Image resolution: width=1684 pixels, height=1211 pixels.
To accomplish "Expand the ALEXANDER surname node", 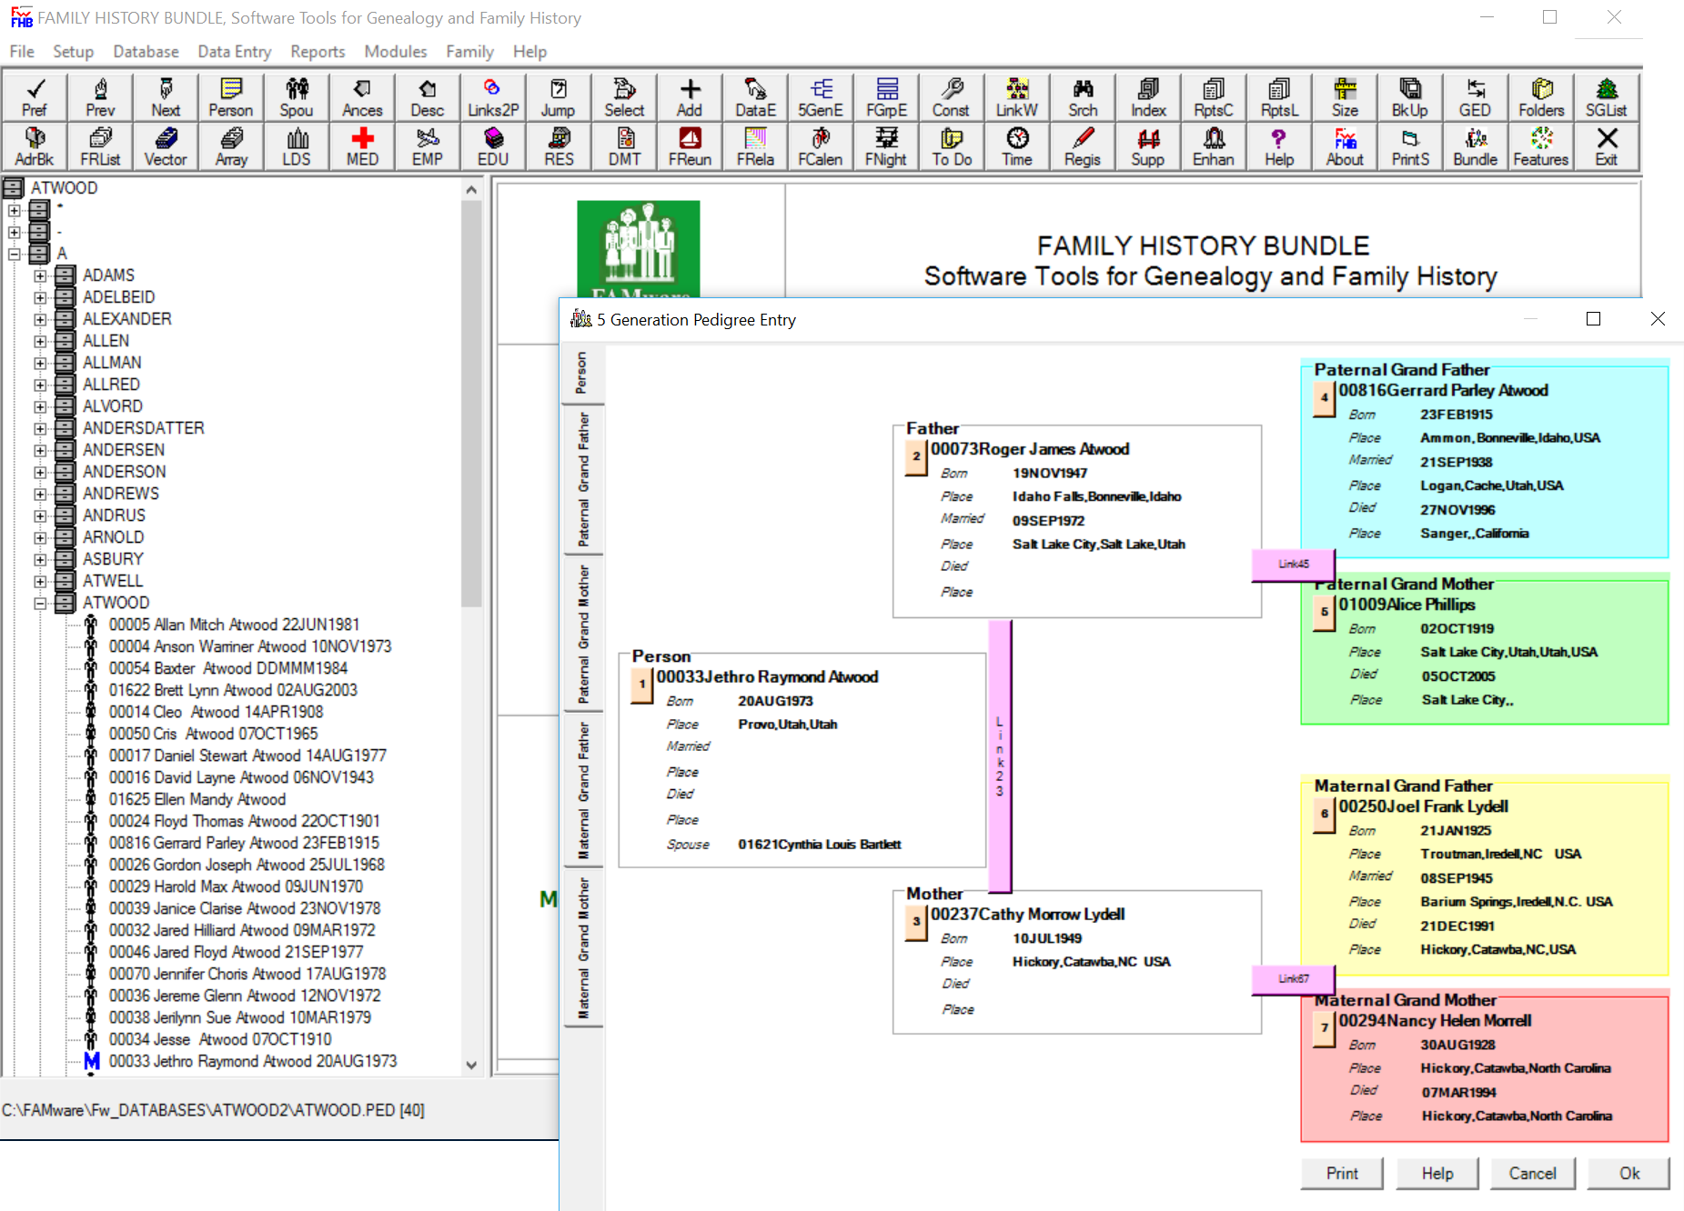I will click(40, 319).
